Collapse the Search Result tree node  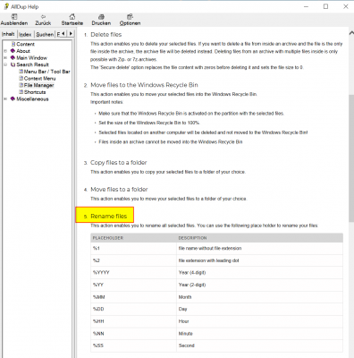[x=5, y=64]
